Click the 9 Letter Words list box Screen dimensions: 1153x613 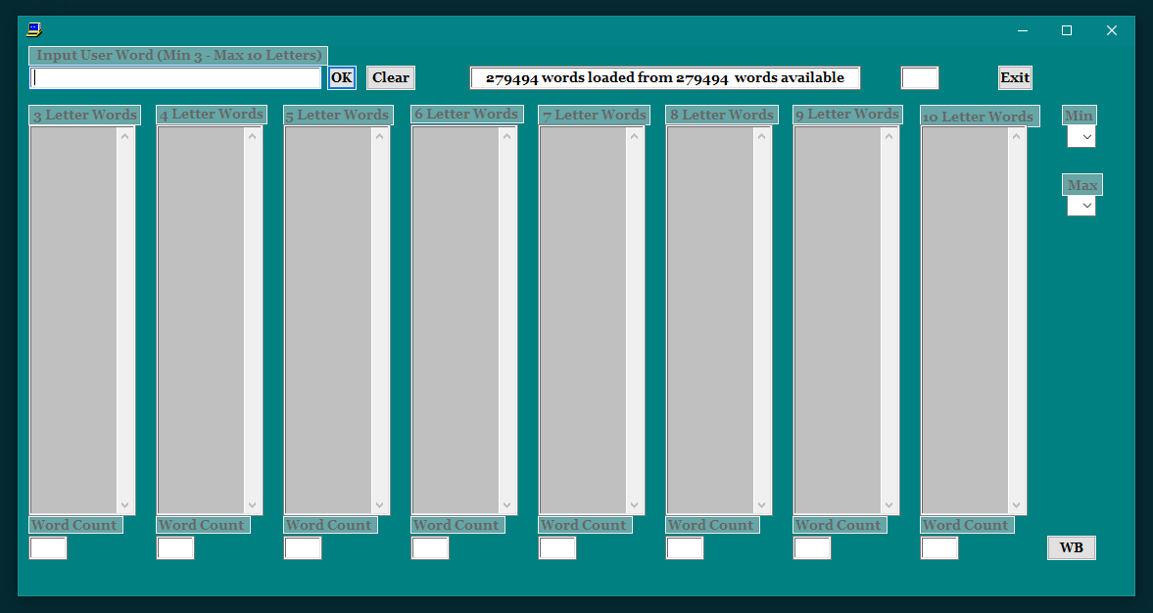[x=844, y=320]
